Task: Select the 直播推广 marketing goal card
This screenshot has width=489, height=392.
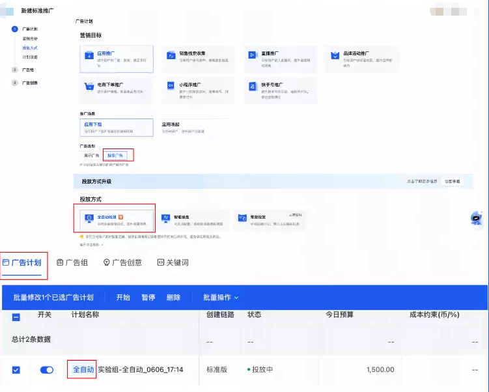Action: [x=281, y=59]
